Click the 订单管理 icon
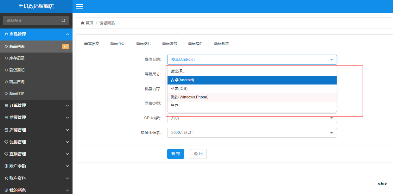This screenshot has width=393, height=194. (x=6, y=106)
